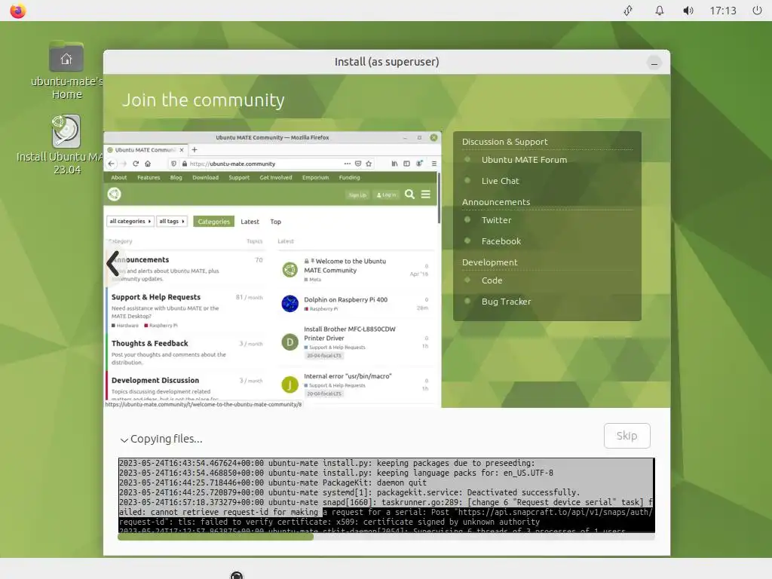Click the Features menu item in the slide
This screenshot has width=772, height=579.
click(x=149, y=178)
